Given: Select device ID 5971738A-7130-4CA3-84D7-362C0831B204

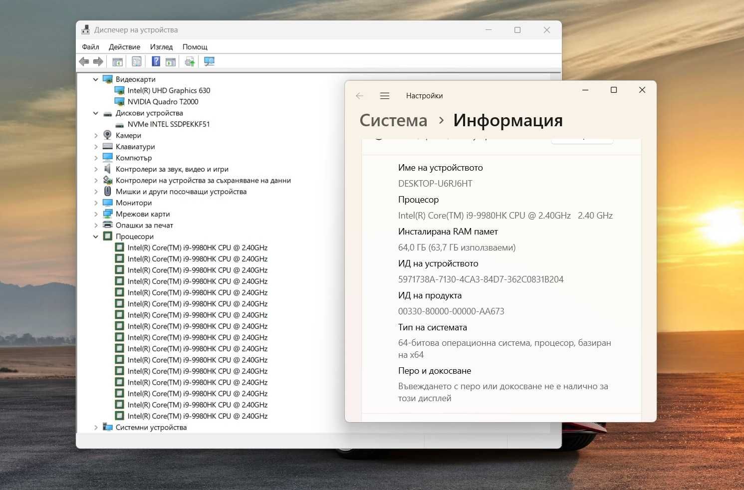Looking at the screenshot, I should (x=481, y=279).
